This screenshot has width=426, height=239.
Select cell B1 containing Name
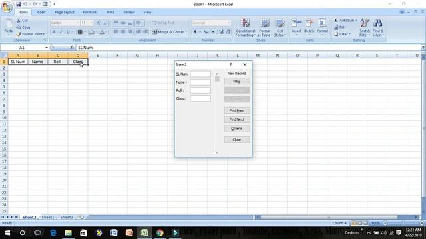point(38,62)
